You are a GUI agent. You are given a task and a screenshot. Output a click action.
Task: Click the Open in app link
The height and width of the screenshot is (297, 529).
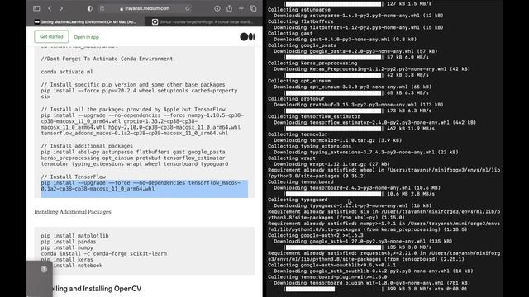click(x=86, y=37)
